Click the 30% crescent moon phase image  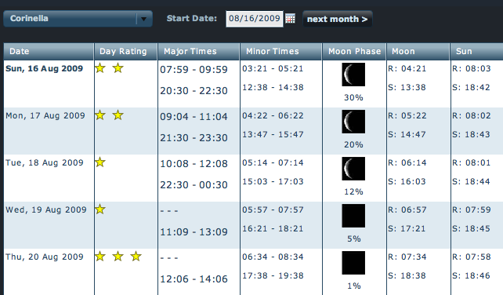353,75
